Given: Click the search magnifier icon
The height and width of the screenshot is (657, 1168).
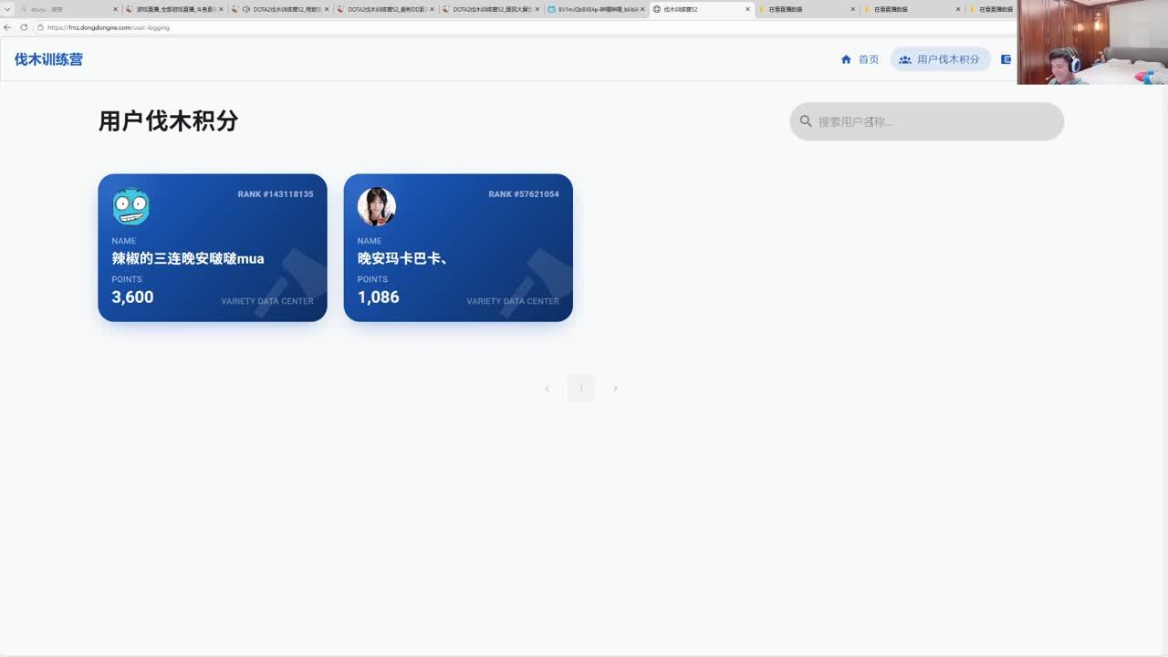Looking at the screenshot, I should pos(806,121).
